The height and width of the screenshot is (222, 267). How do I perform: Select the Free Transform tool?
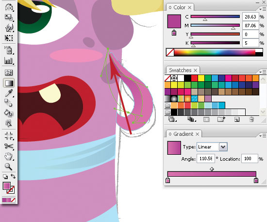click(x=9, y=38)
